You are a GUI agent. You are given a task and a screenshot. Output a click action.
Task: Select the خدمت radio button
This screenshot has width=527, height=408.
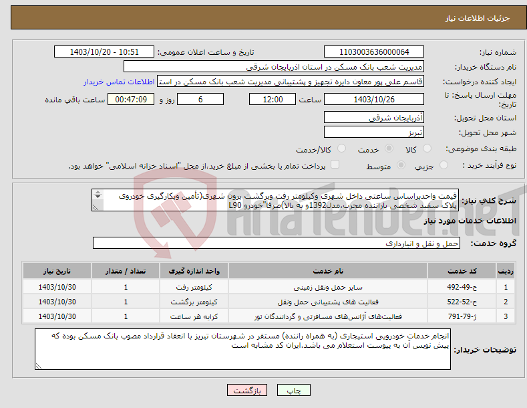coord(389,148)
